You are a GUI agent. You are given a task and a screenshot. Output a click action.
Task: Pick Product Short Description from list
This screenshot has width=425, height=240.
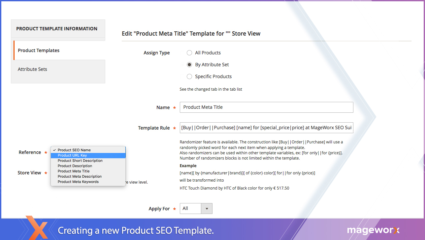pos(80,161)
